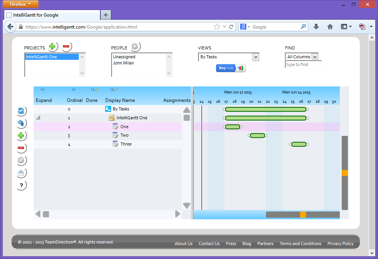Open the Contact Us link
Screen dimensions: 378x259
(x=209, y=244)
